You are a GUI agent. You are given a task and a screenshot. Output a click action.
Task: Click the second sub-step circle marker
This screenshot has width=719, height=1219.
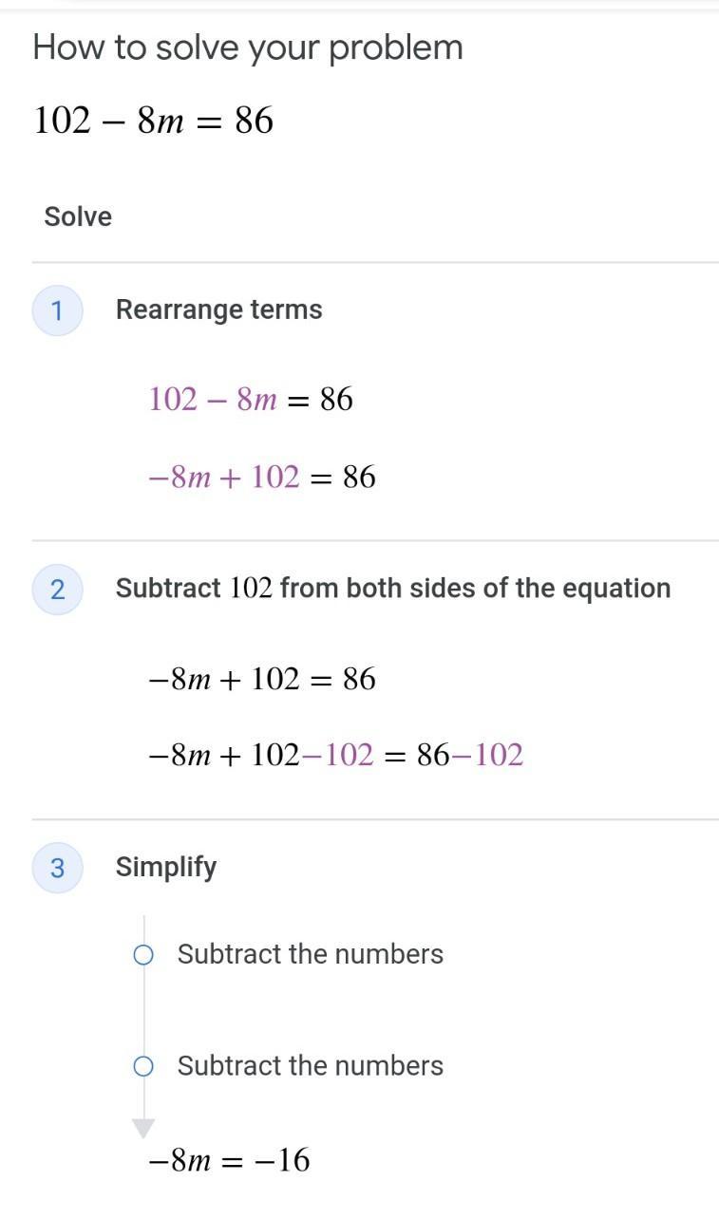[x=143, y=1067]
